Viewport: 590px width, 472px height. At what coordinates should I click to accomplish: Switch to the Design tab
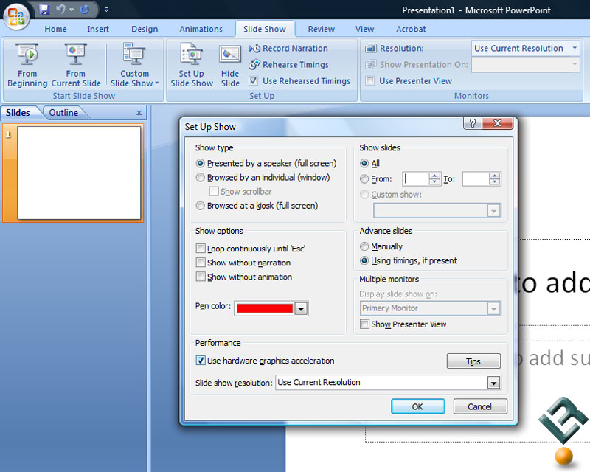145,29
